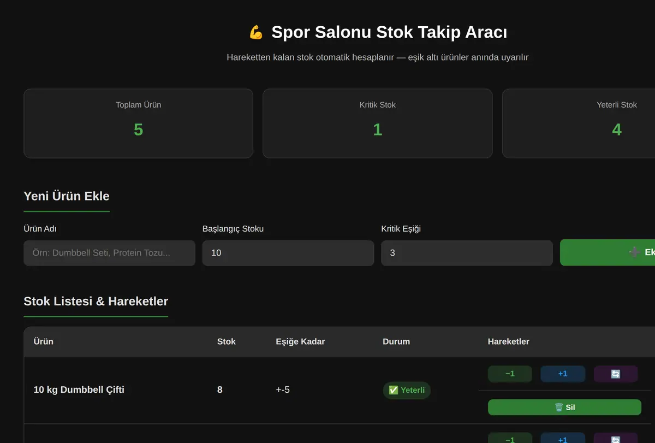Viewport: 655px width, 443px height.
Task: Click stock value 8 in first row
Action: point(220,390)
